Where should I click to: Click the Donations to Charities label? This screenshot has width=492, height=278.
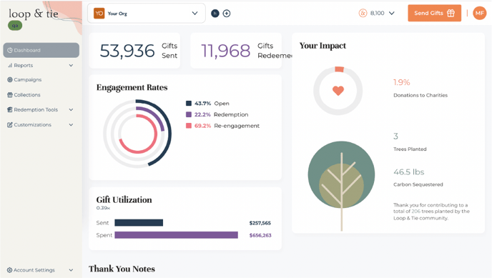(420, 95)
